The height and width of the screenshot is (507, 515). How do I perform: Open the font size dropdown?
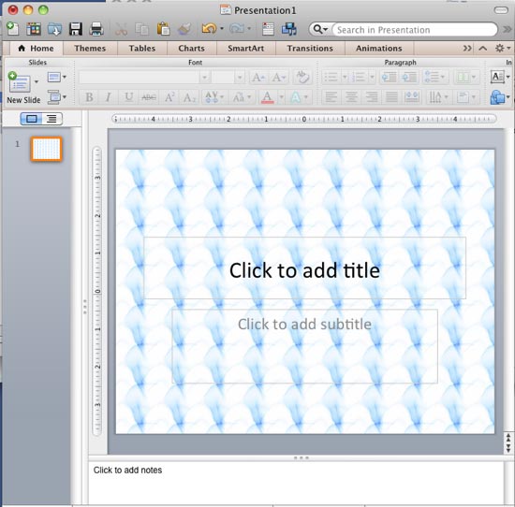(x=240, y=78)
